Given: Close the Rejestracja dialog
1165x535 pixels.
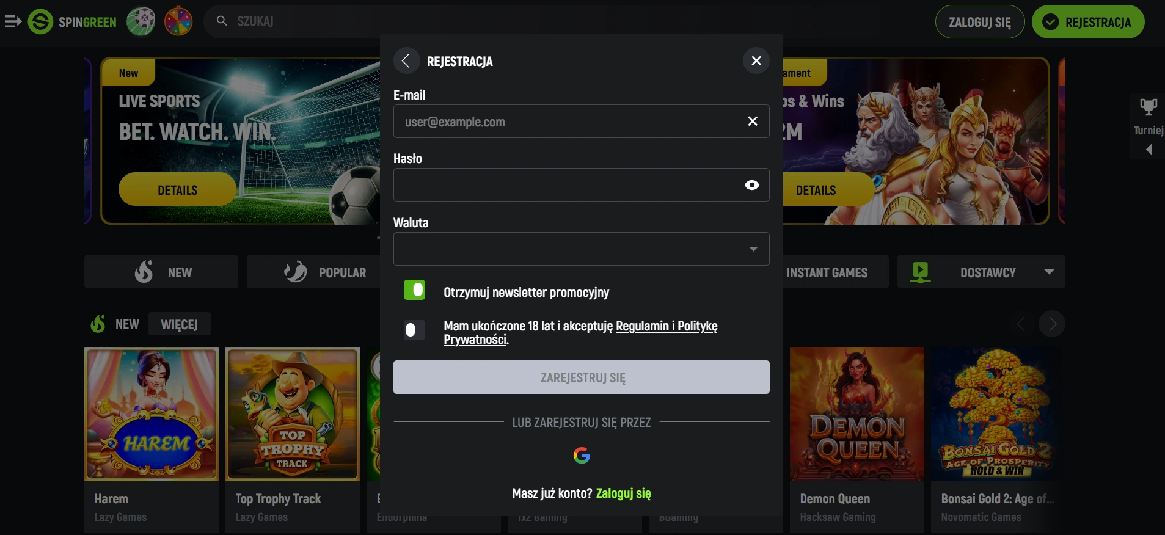Looking at the screenshot, I should pos(756,60).
